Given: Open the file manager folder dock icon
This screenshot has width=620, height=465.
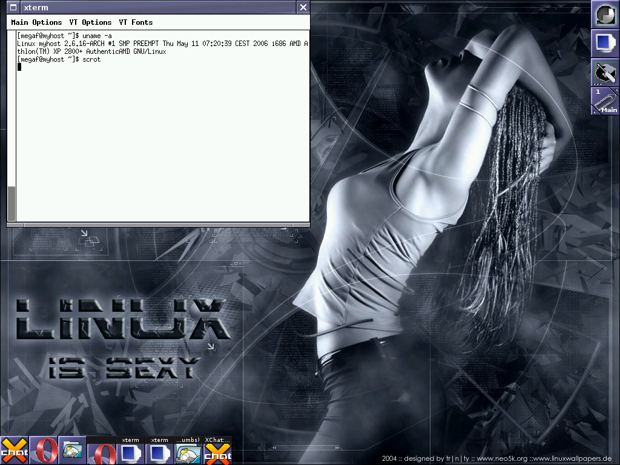Looking at the screenshot, I should pyautogui.click(x=73, y=450).
